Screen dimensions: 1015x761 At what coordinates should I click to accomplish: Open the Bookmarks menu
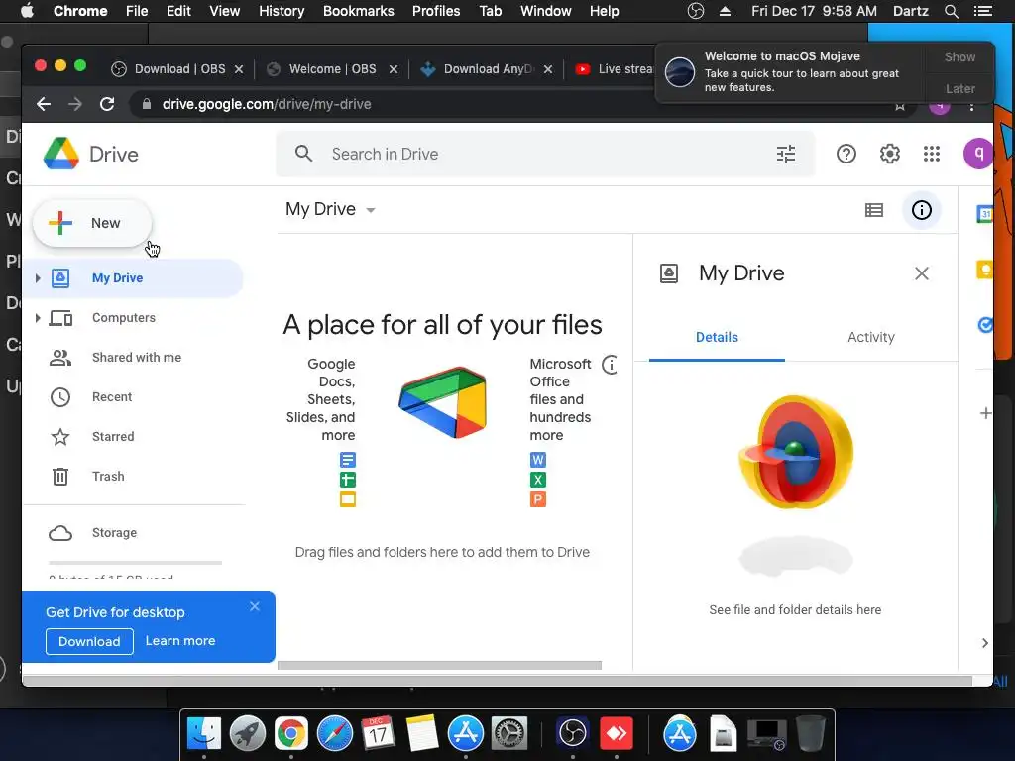click(x=358, y=11)
